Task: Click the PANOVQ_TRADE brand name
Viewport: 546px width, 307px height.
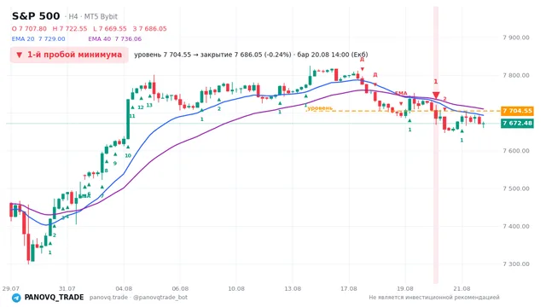Action: [x=54, y=298]
